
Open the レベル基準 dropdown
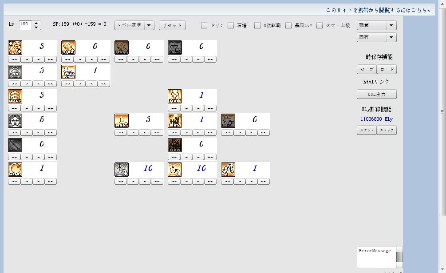click(x=134, y=25)
